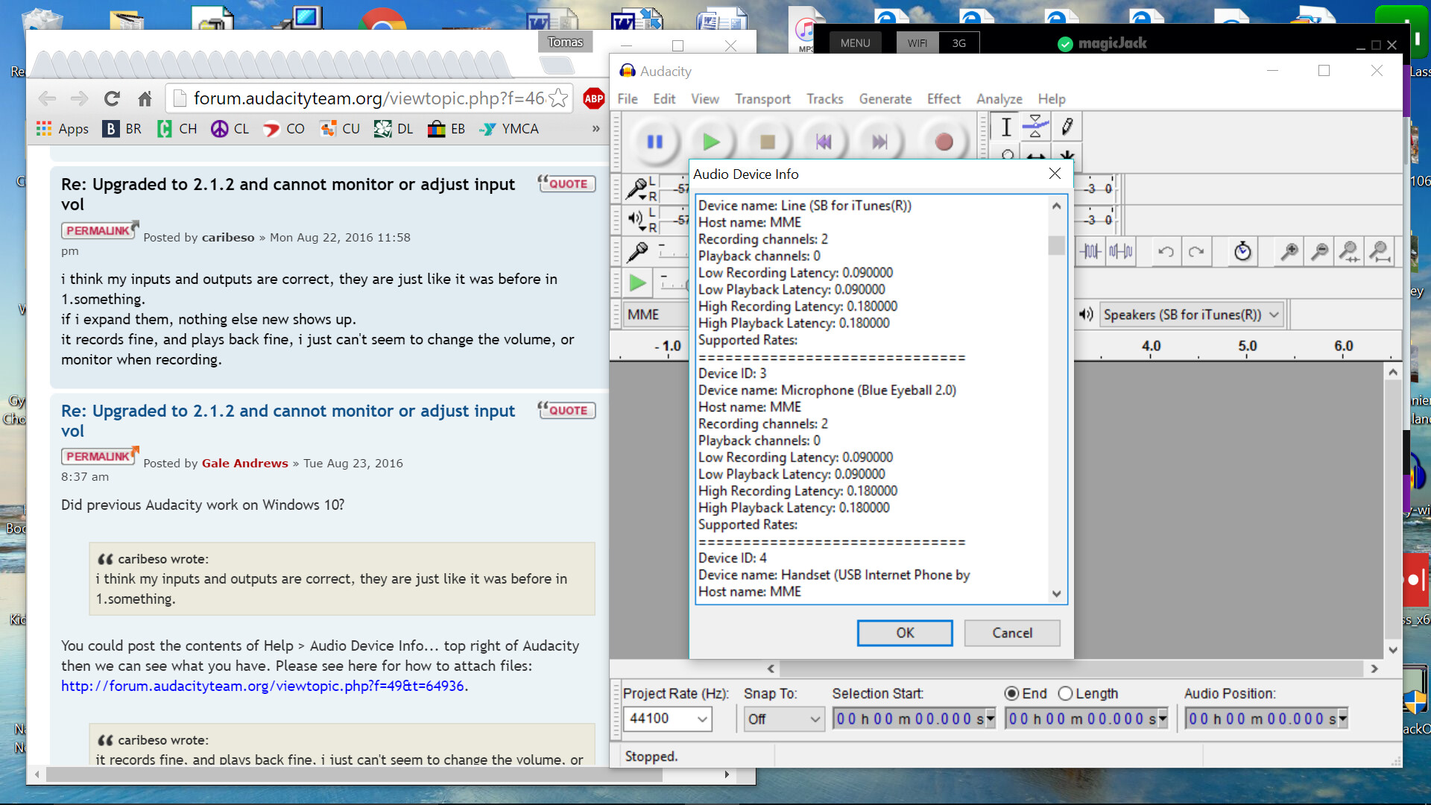Image resolution: width=1431 pixels, height=805 pixels.
Task: Click Permalink on caribeso's post
Action: pyautogui.click(x=99, y=230)
